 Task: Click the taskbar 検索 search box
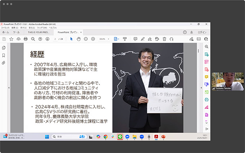[x=69, y=137]
